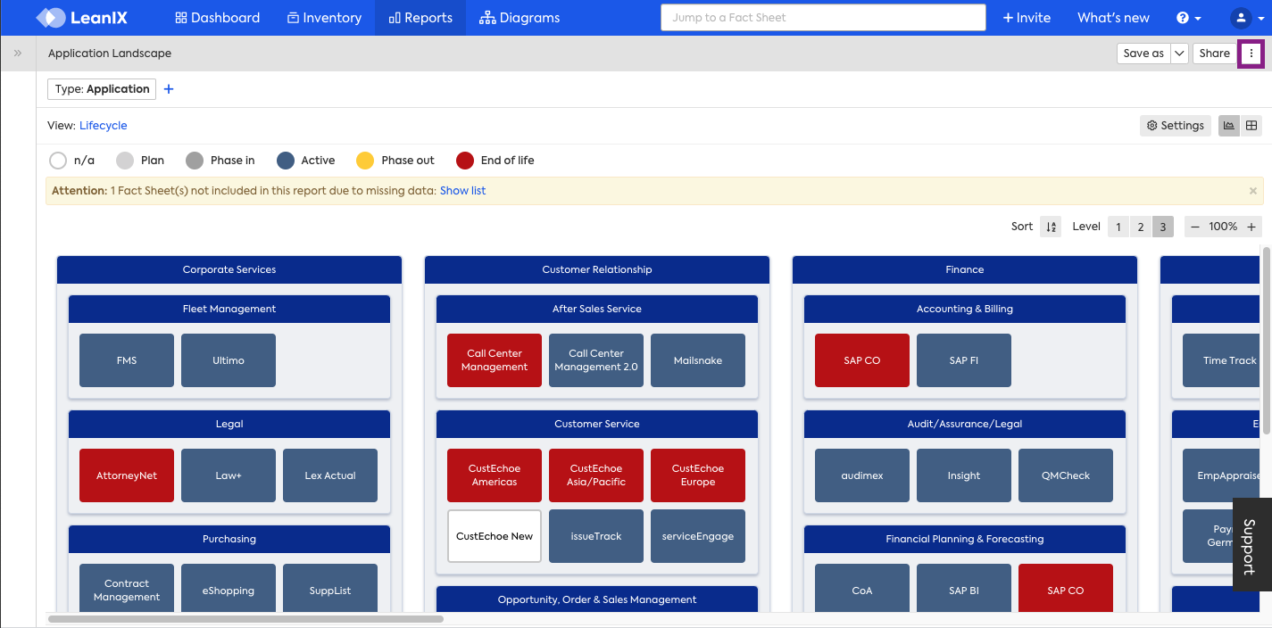Screen dimensions: 1272x628
Task: Click the horizontal scrollbar thumb
Action: [245, 618]
